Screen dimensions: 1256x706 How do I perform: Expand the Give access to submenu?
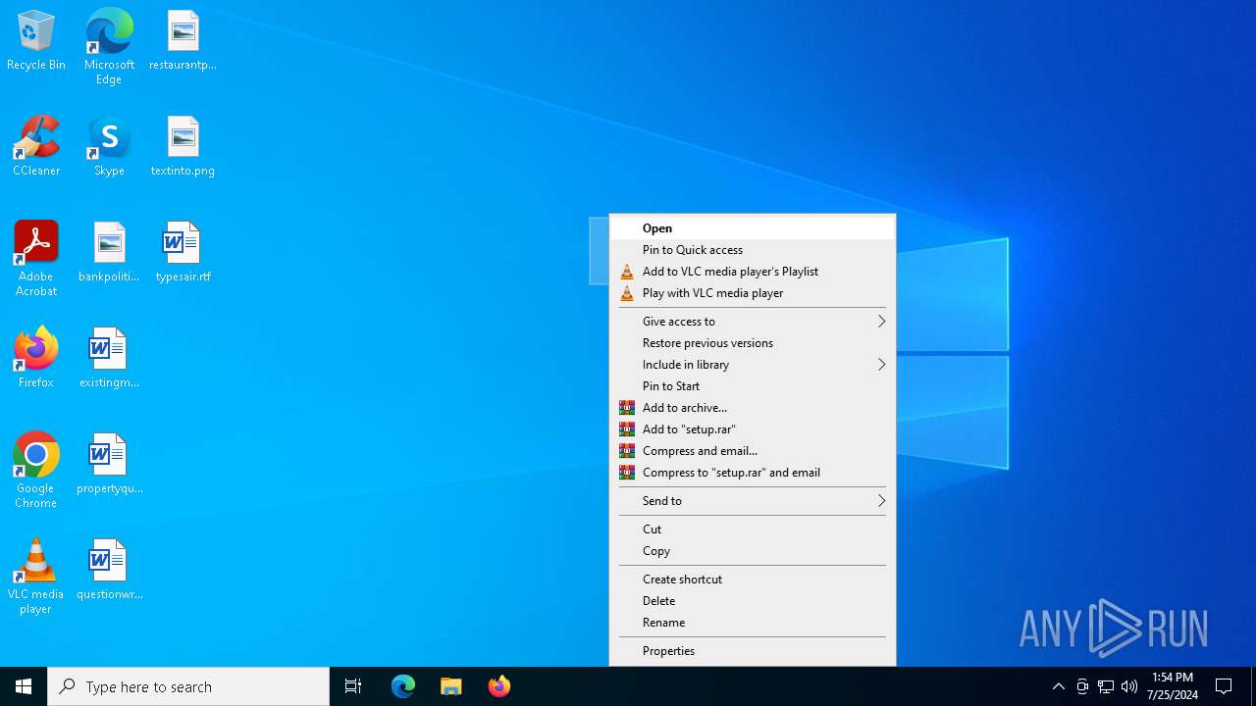[753, 322]
